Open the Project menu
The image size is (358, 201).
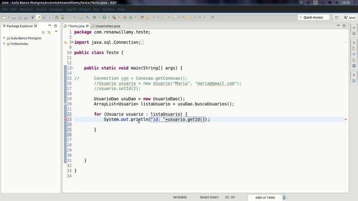(84, 9)
